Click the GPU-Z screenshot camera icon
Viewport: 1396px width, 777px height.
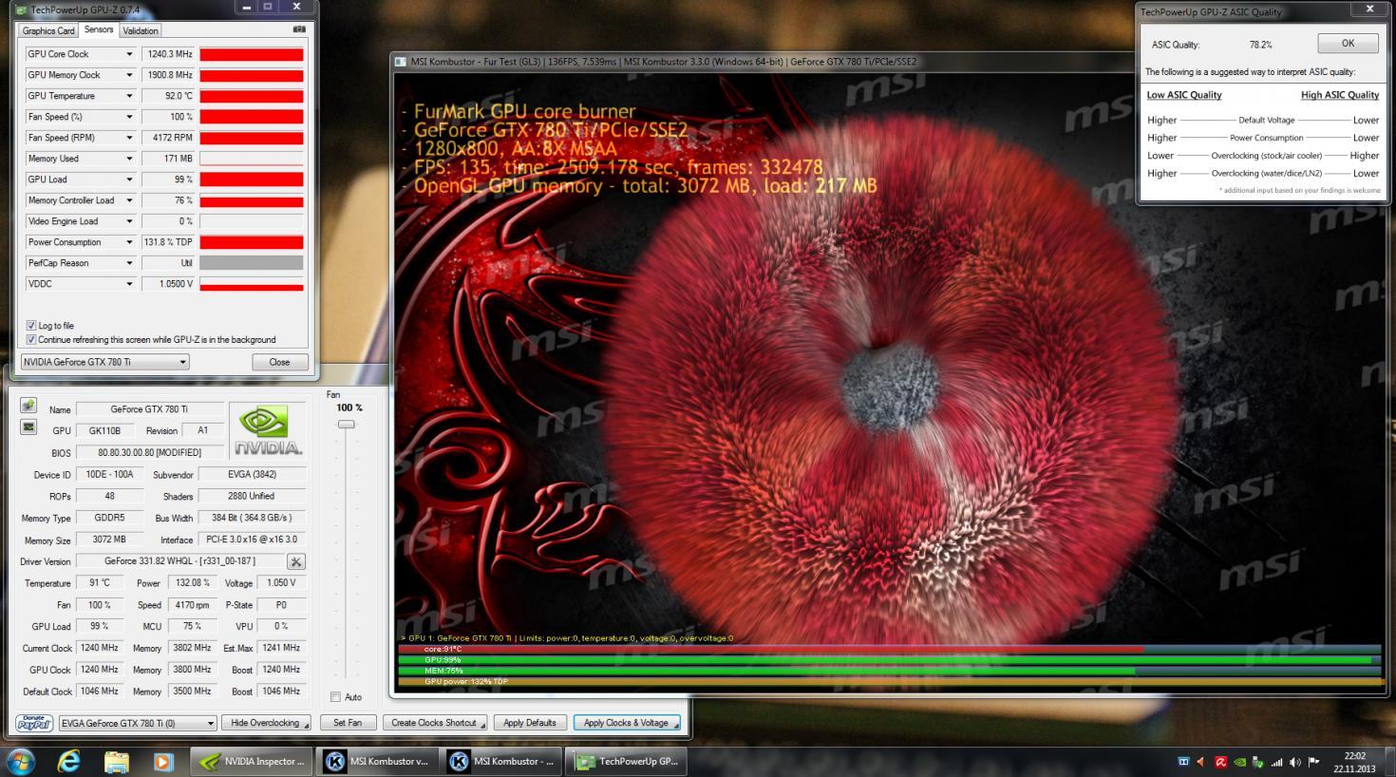300,29
